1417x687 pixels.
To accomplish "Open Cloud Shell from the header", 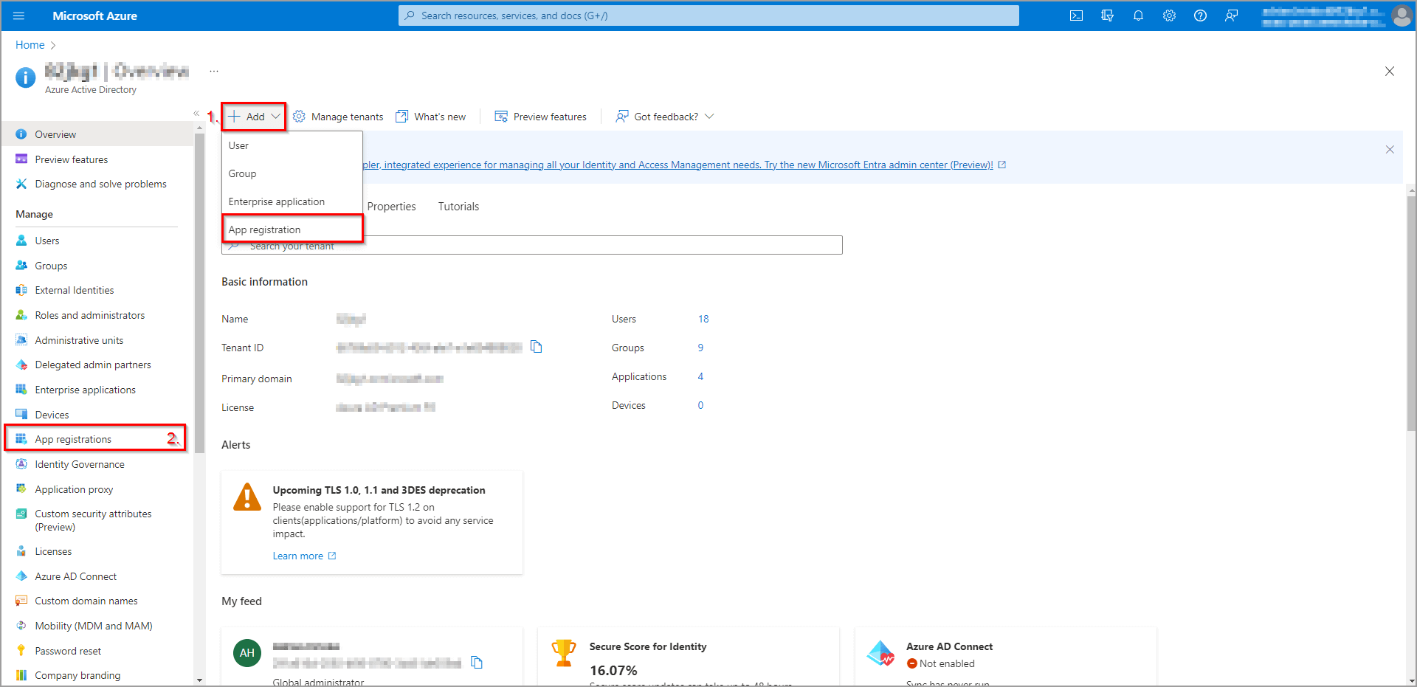I will (x=1076, y=15).
